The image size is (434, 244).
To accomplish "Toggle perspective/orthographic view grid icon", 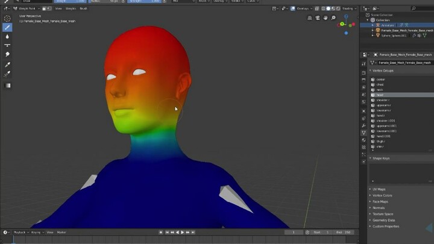I will tap(310, 17).
